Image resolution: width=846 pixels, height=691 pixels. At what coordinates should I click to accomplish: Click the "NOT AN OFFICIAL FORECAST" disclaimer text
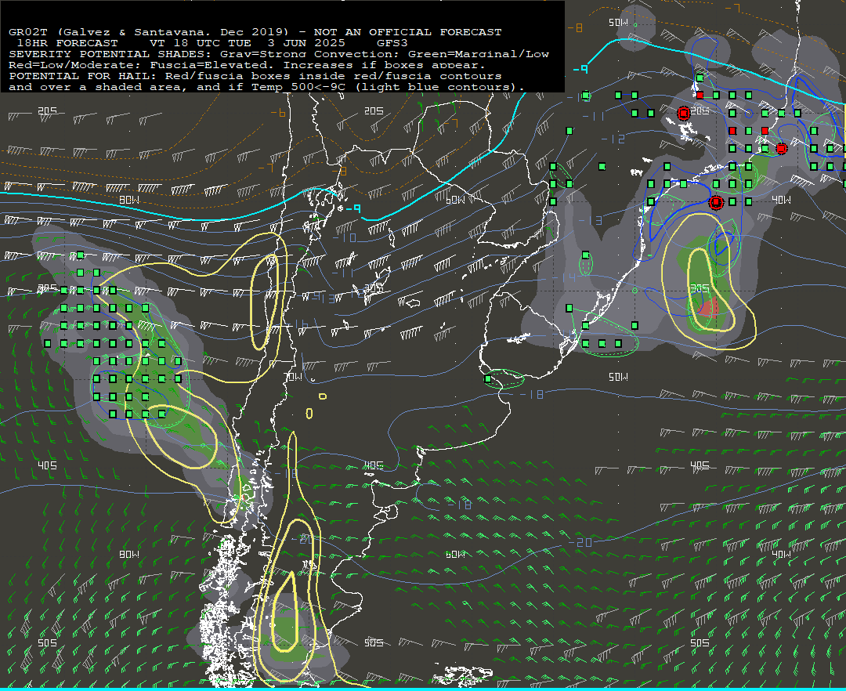pyautogui.click(x=408, y=32)
